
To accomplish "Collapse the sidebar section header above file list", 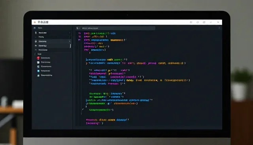I will click(x=40, y=54).
